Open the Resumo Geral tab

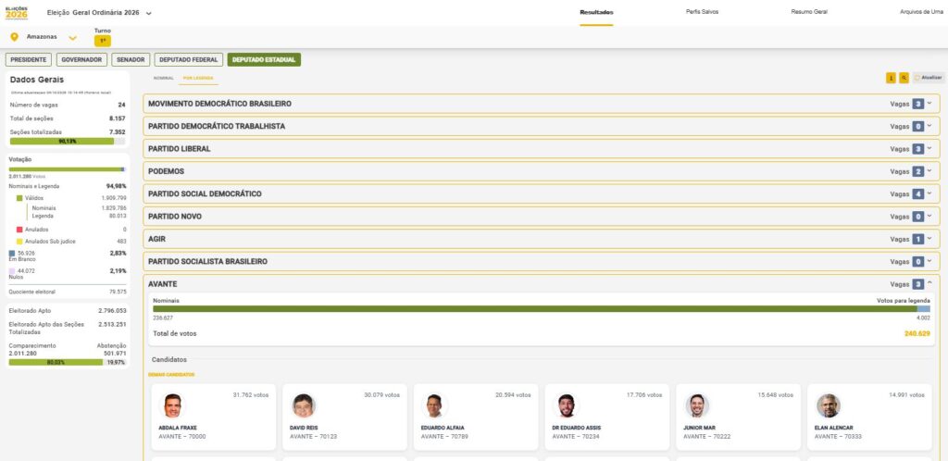[x=809, y=12]
